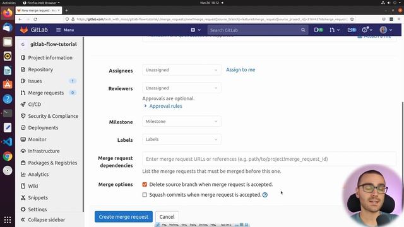
Task: Click the Monitor icon in sidebar
Action: tap(23, 139)
